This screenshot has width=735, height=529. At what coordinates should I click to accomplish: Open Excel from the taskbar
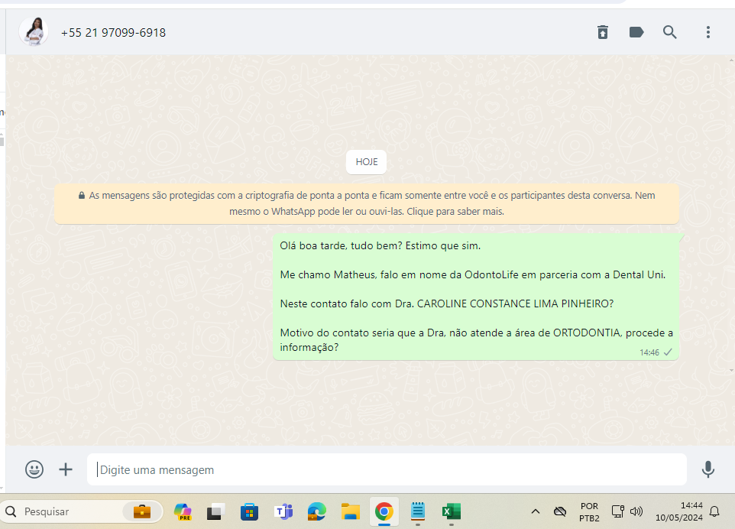click(451, 511)
